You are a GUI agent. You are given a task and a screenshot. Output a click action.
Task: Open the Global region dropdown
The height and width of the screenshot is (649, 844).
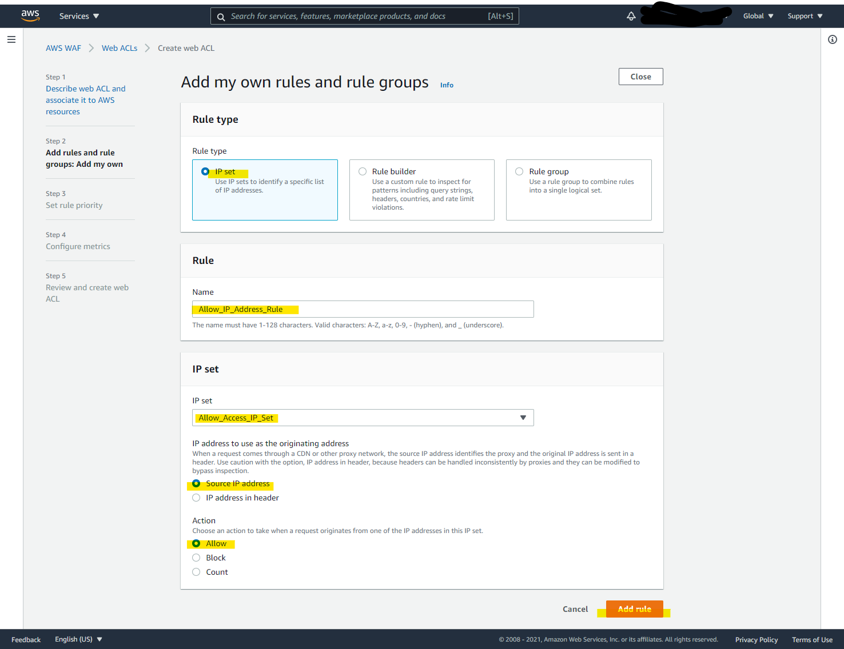tap(758, 16)
